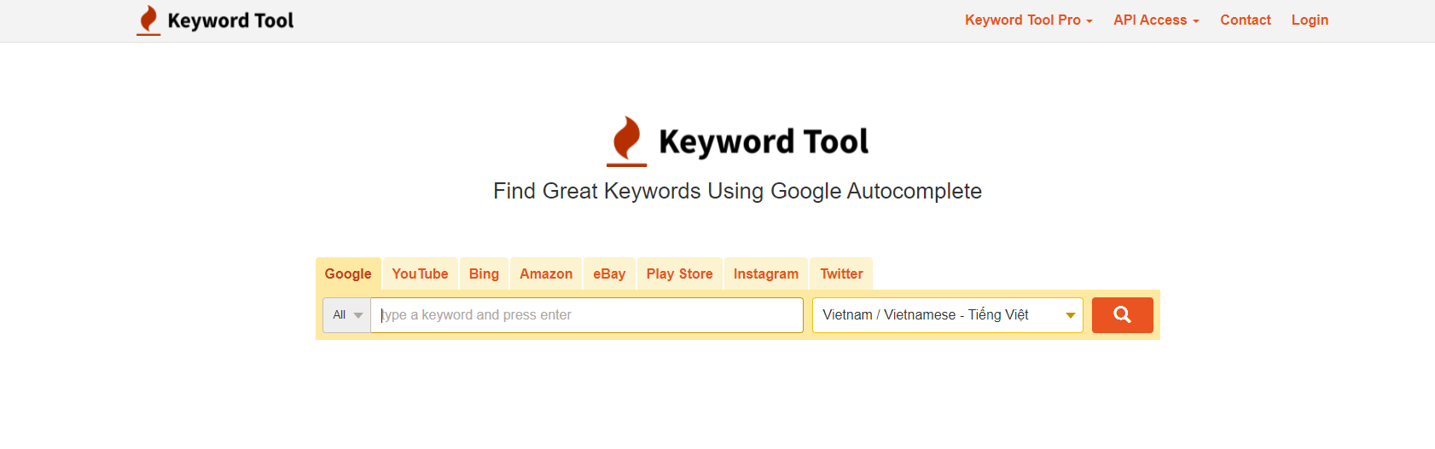This screenshot has height=449, width=1435.
Task: Select the eBay tab
Action: point(609,273)
